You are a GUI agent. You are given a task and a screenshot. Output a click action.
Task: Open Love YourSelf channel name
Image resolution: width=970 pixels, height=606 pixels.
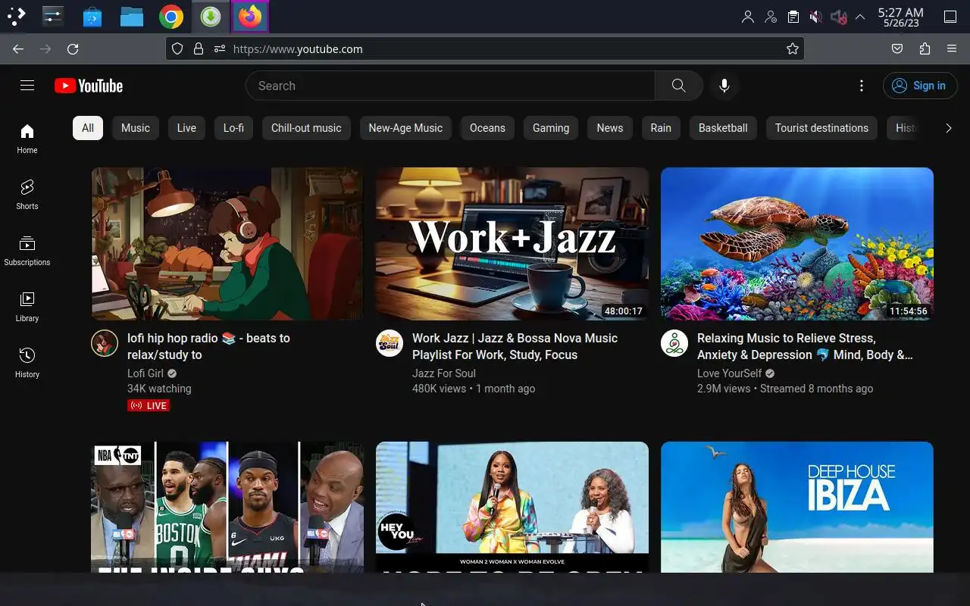click(730, 373)
